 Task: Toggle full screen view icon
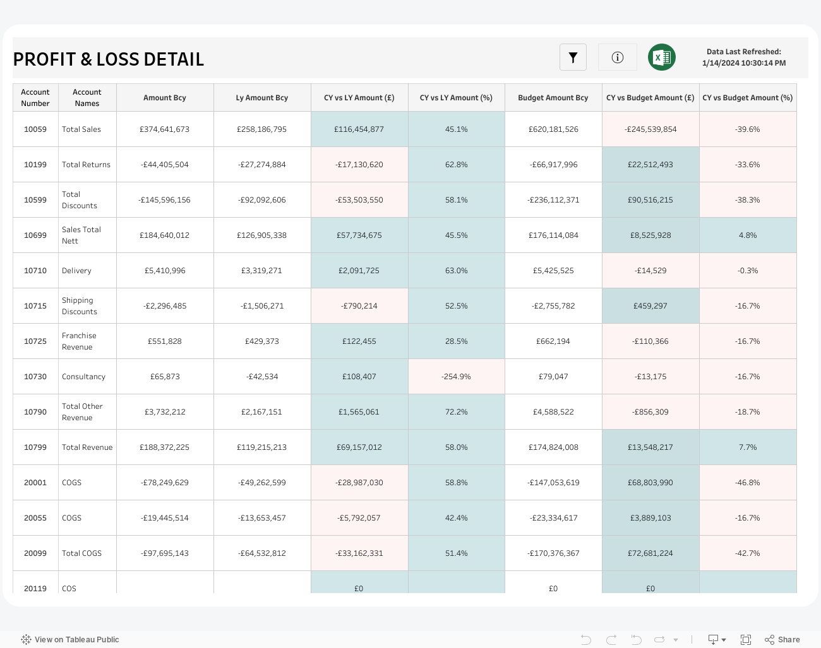coord(746,640)
